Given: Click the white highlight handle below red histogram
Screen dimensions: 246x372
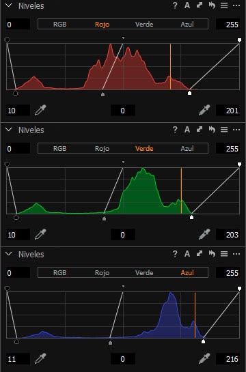Looking at the screenshot, I should (189, 93).
